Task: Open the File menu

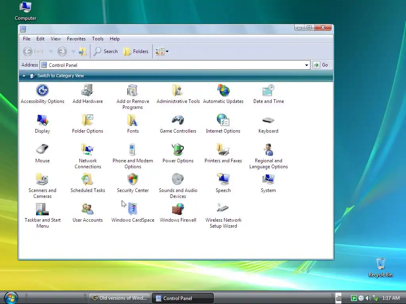Action: 27,39
